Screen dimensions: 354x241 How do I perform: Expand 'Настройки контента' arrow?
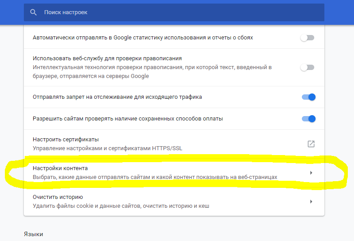(x=311, y=173)
